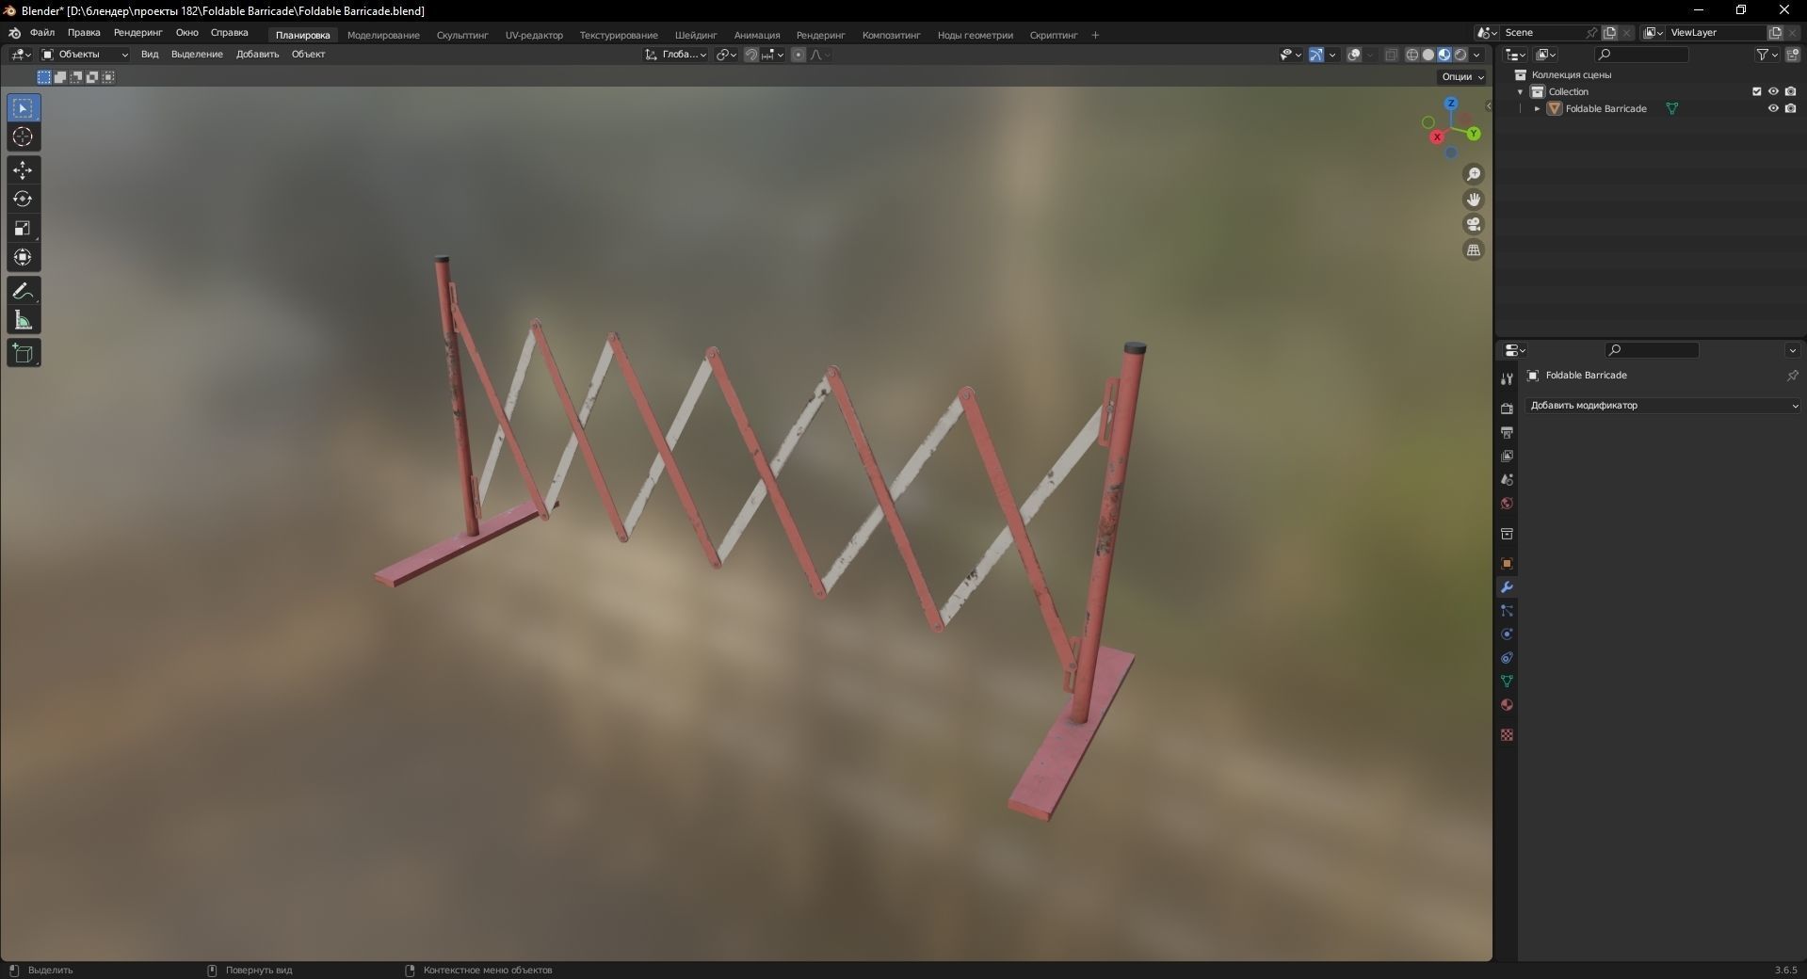Switch to rendered viewport shading
1807x979 pixels.
(1460, 55)
